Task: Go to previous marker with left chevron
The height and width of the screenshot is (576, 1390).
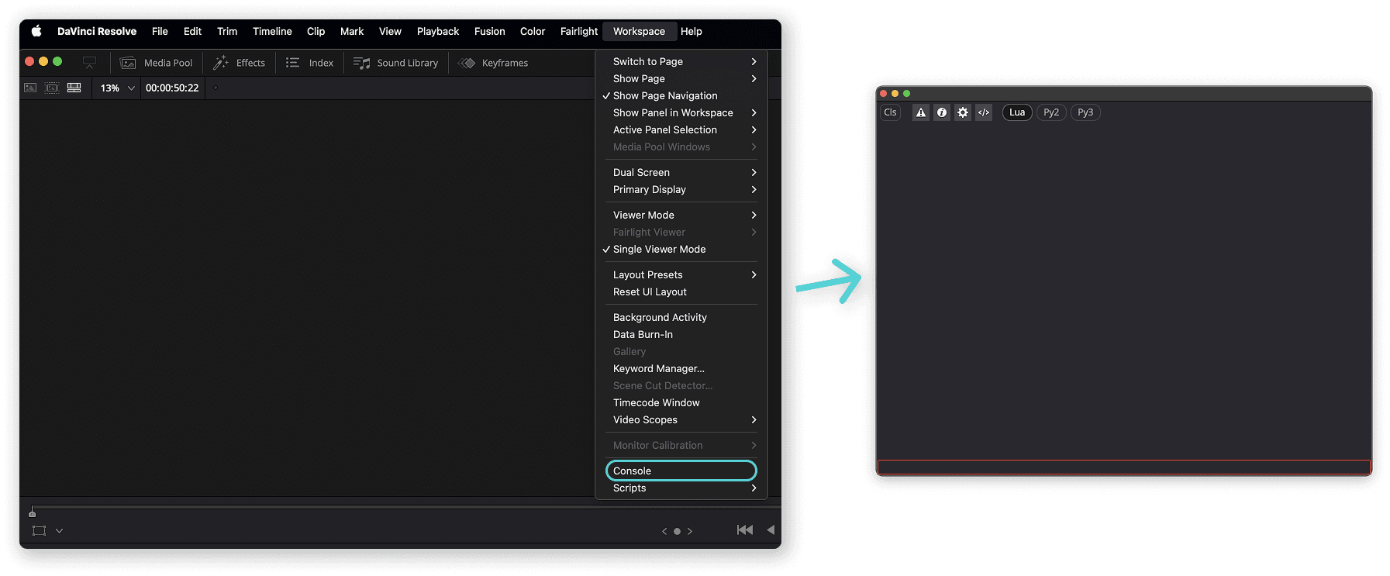Action: (664, 531)
